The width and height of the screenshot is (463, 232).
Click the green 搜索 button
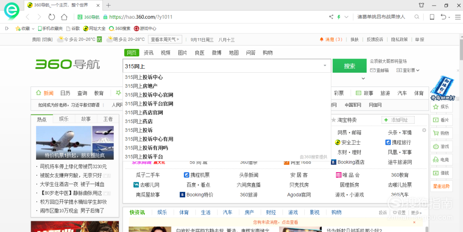(x=350, y=66)
